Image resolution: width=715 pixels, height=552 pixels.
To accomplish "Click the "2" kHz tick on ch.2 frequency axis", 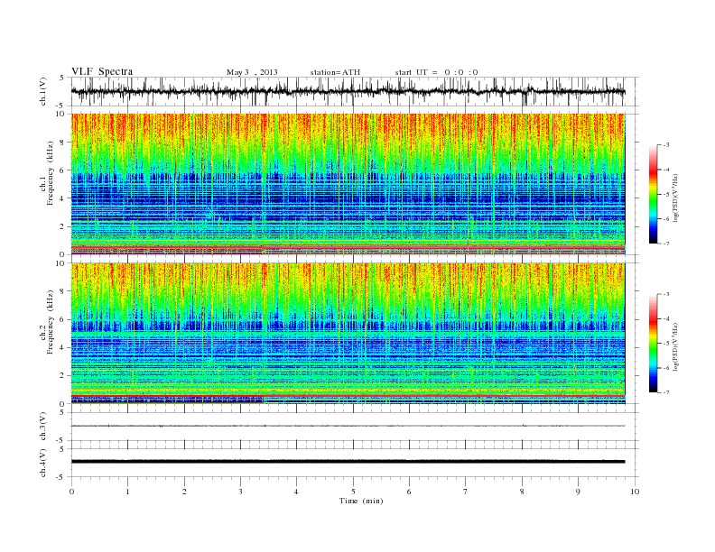I will click(x=63, y=376).
